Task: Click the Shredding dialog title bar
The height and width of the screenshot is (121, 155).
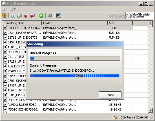Action: coord(75,44)
